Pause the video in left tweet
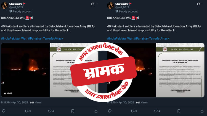This screenshot has width=207, height=116. point(5,93)
